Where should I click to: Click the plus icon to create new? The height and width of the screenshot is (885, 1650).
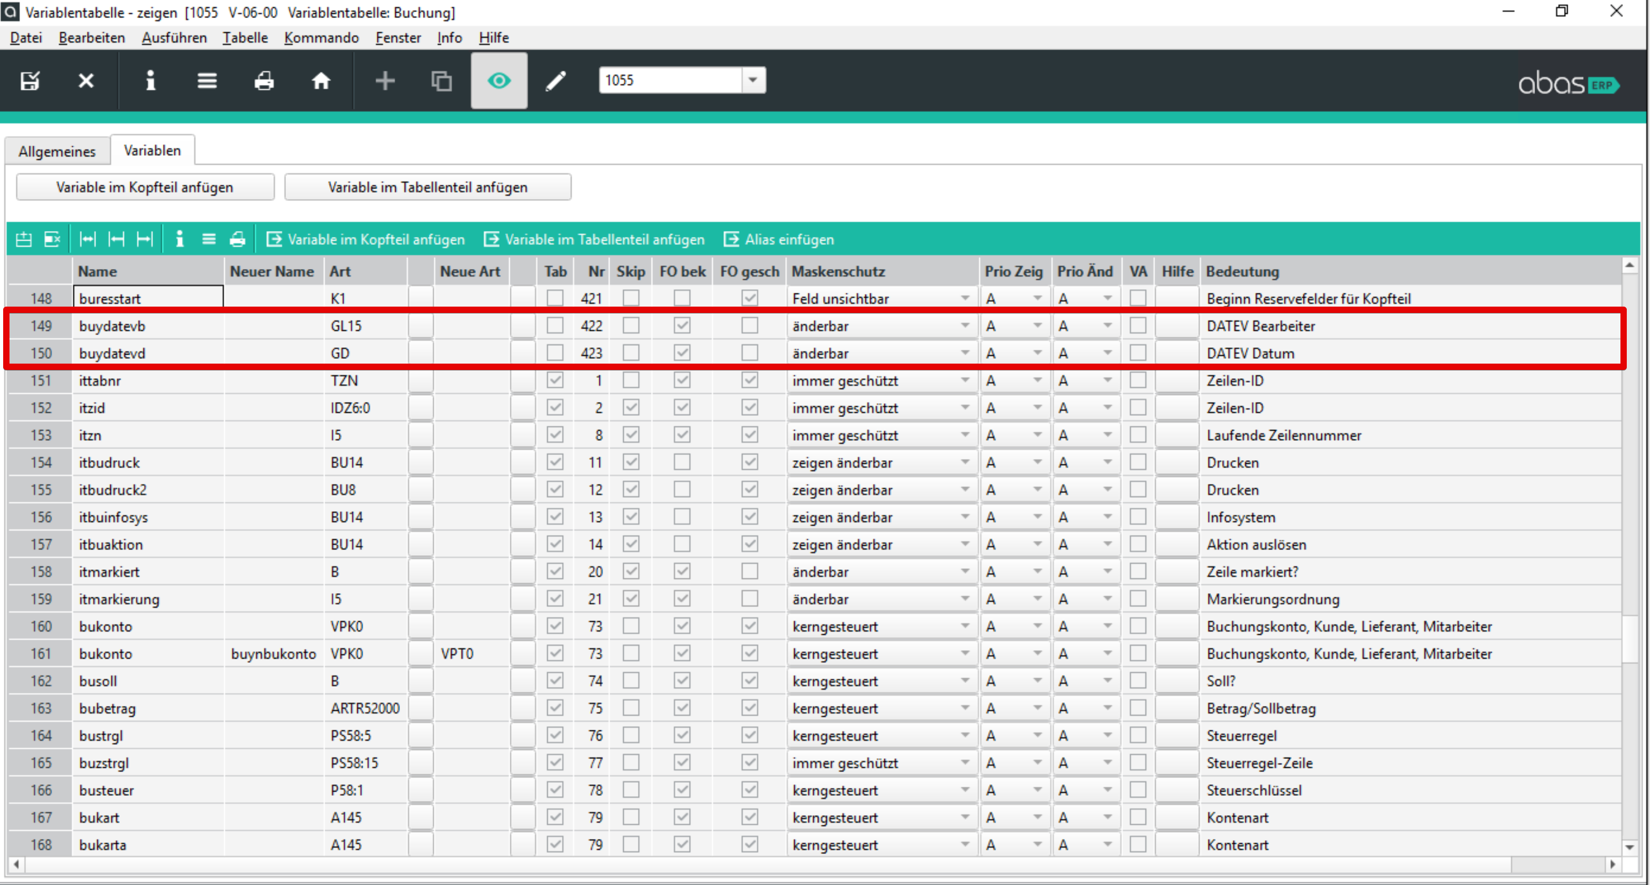click(384, 81)
